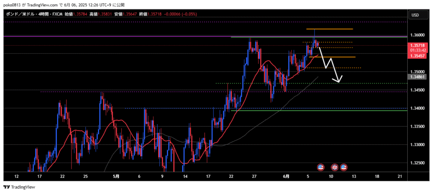Select the solid purple horizontal resistance line

(x=127, y=37)
